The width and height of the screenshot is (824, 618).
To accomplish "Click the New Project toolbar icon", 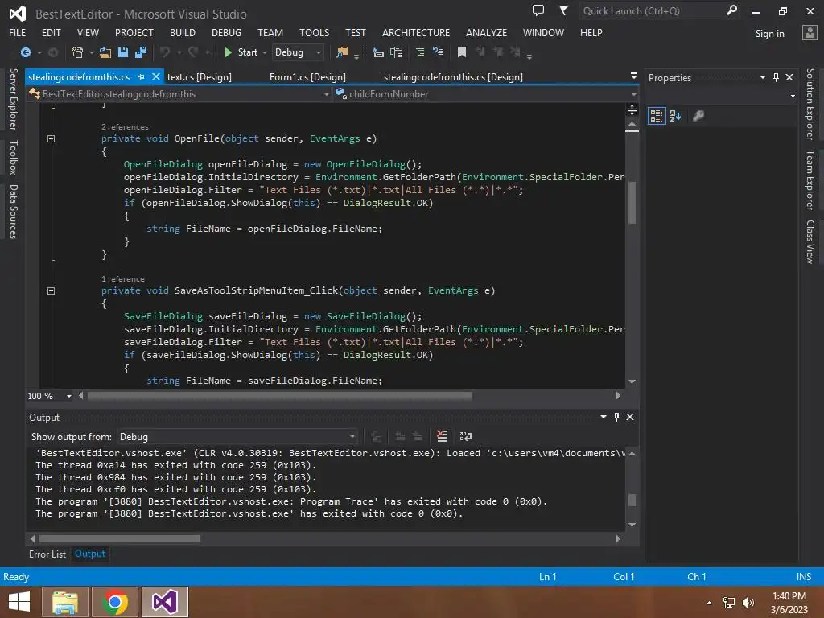I will 77,52.
